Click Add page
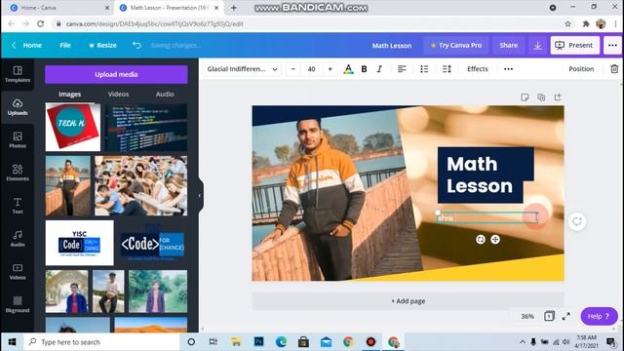 [408, 301]
